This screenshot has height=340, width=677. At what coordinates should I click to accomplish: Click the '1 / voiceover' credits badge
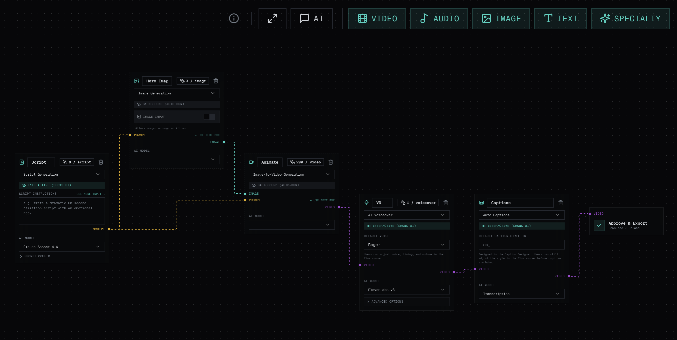click(418, 203)
